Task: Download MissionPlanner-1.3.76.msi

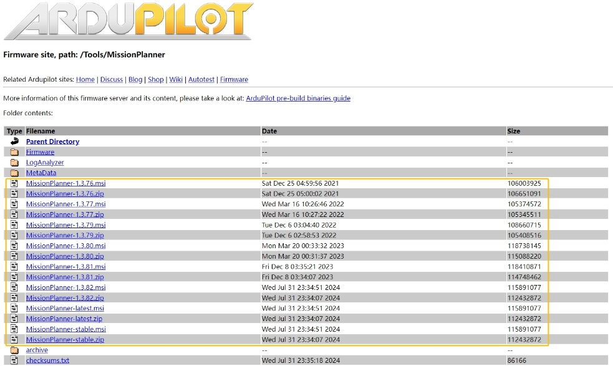Action: click(65, 183)
